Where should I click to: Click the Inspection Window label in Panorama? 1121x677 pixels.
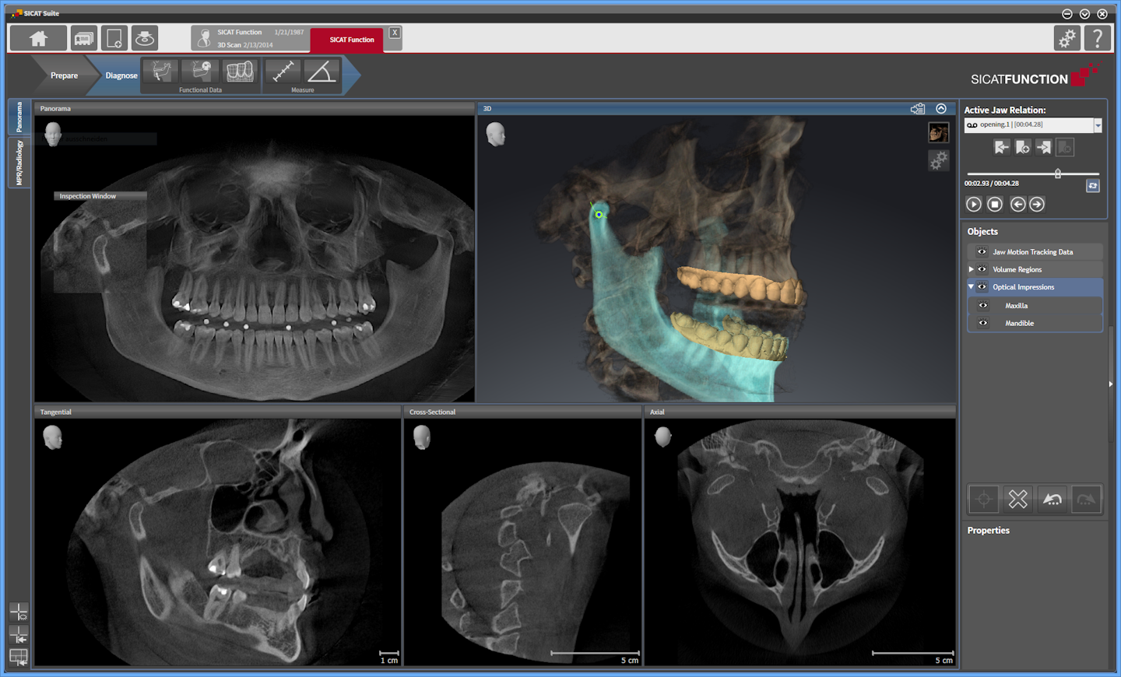(x=88, y=196)
